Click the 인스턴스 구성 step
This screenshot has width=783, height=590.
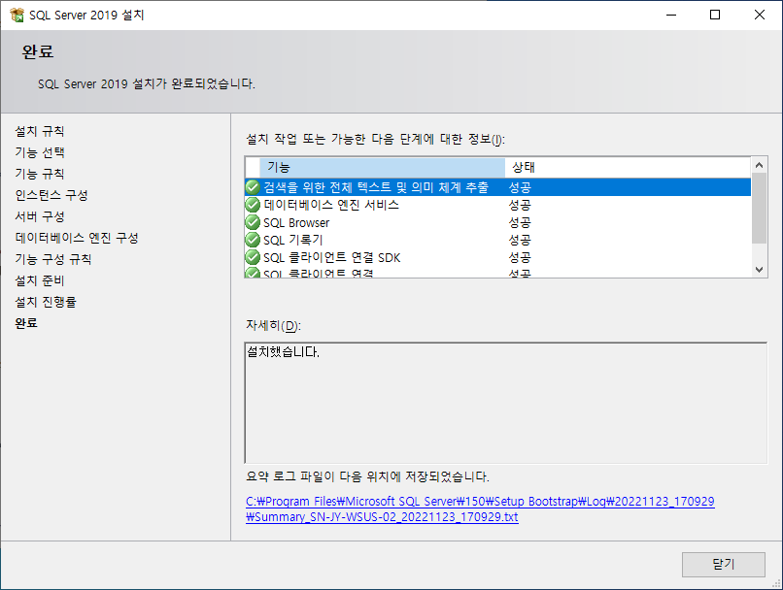click(x=51, y=195)
